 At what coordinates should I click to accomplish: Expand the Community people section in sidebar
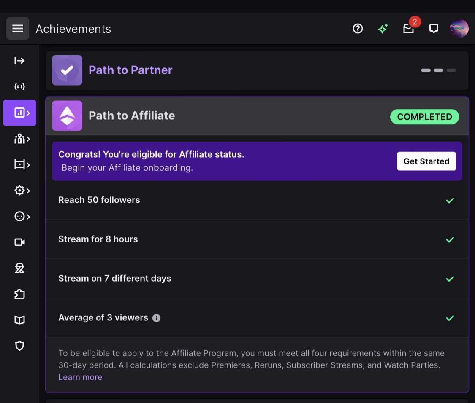pos(22,139)
